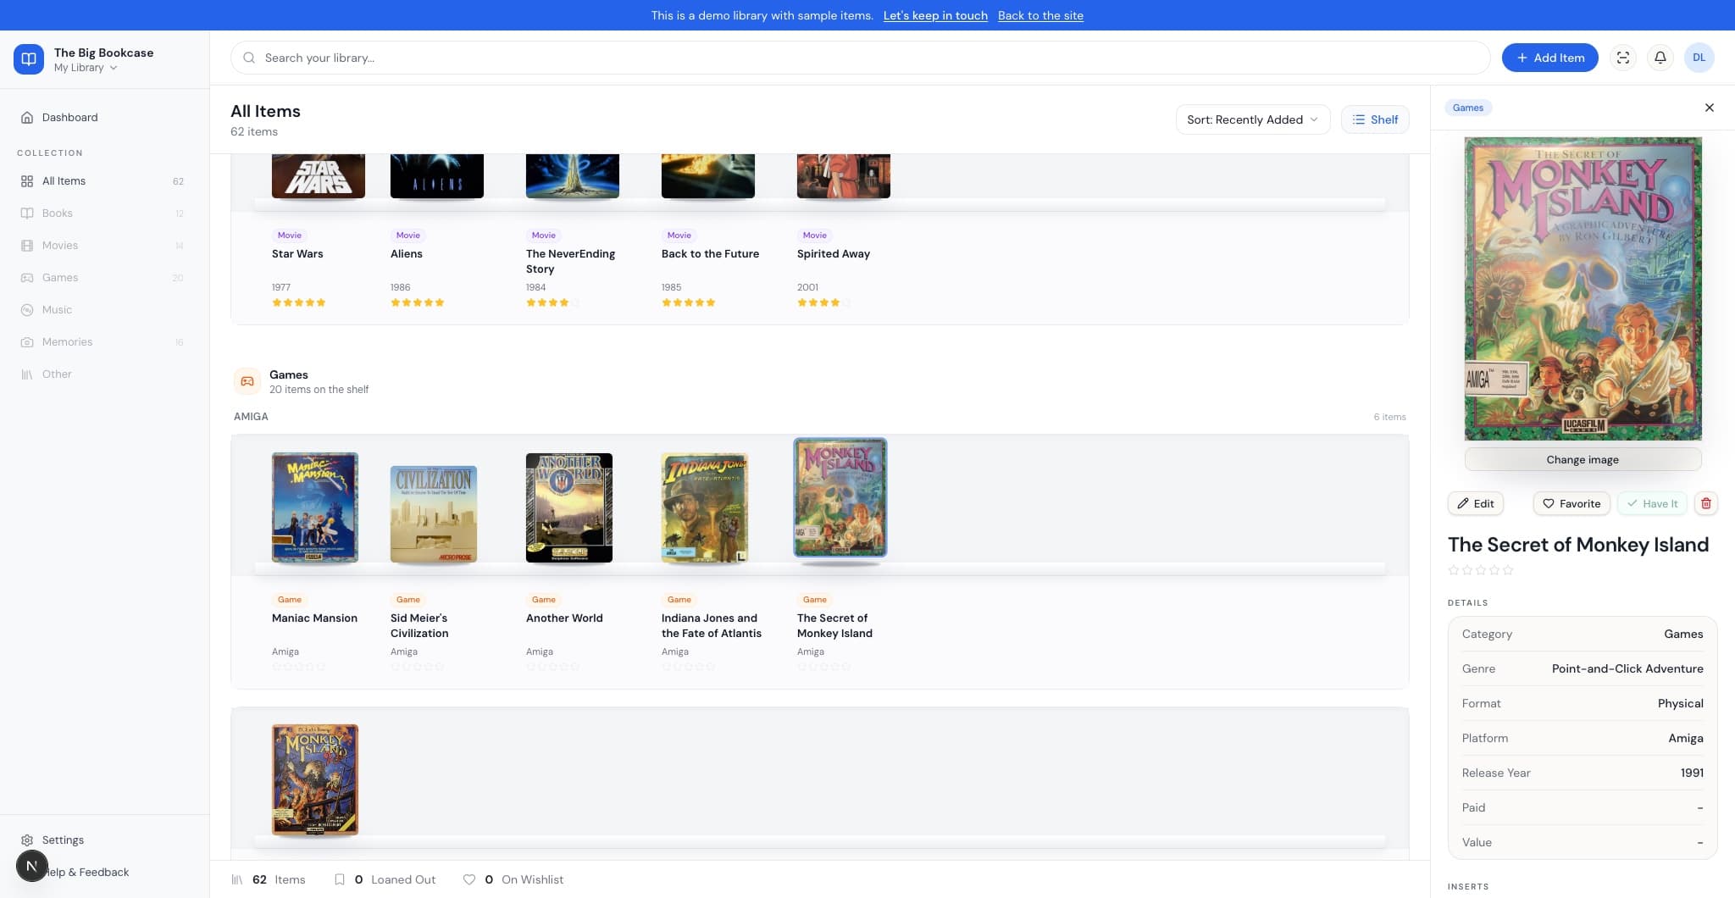Click the Star Wars title text
Image resolution: width=1735 pixels, height=898 pixels.
pyautogui.click(x=297, y=254)
